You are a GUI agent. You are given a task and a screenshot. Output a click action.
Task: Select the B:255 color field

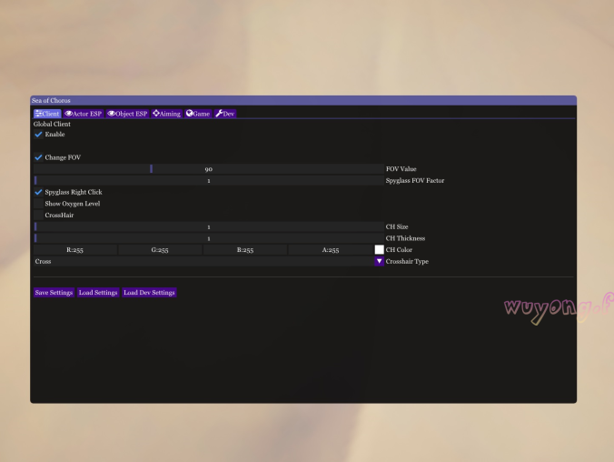tap(245, 250)
